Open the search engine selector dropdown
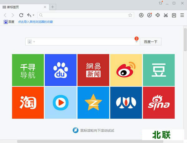Viewport: 187px width, 143px height. pos(31,42)
